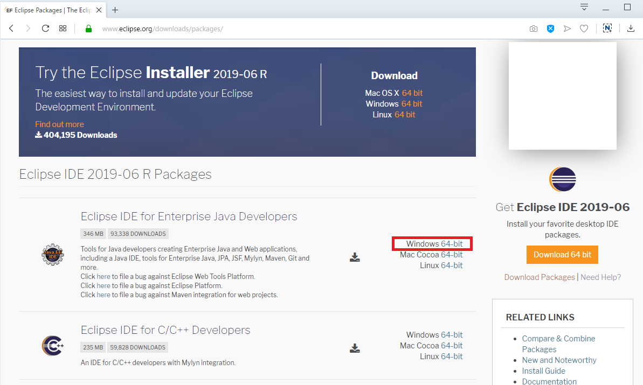The image size is (643, 385).
Task: Go forward using the browser forward arrow
Action: [x=28, y=28]
